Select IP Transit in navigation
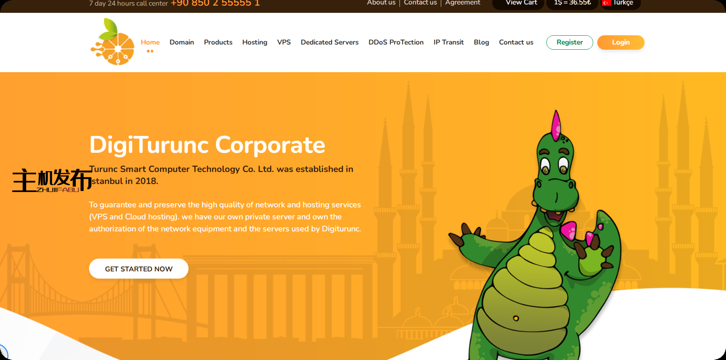 click(x=448, y=42)
